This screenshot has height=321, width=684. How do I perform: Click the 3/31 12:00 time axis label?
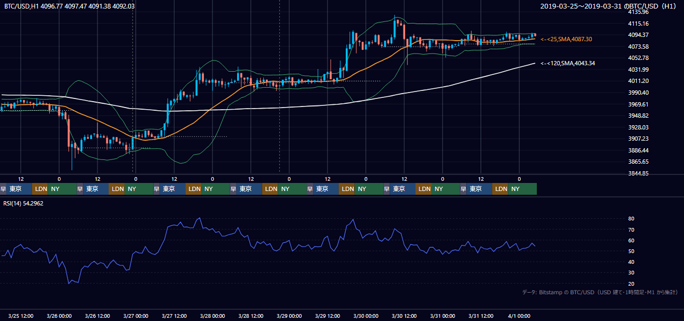coord(481,316)
